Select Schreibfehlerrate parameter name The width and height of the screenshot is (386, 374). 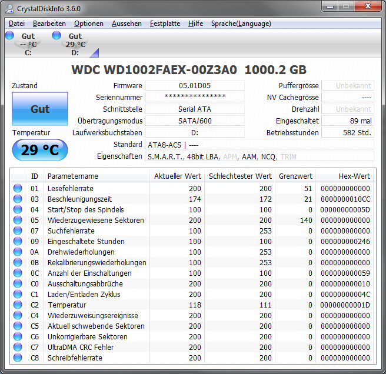coord(75,358)
